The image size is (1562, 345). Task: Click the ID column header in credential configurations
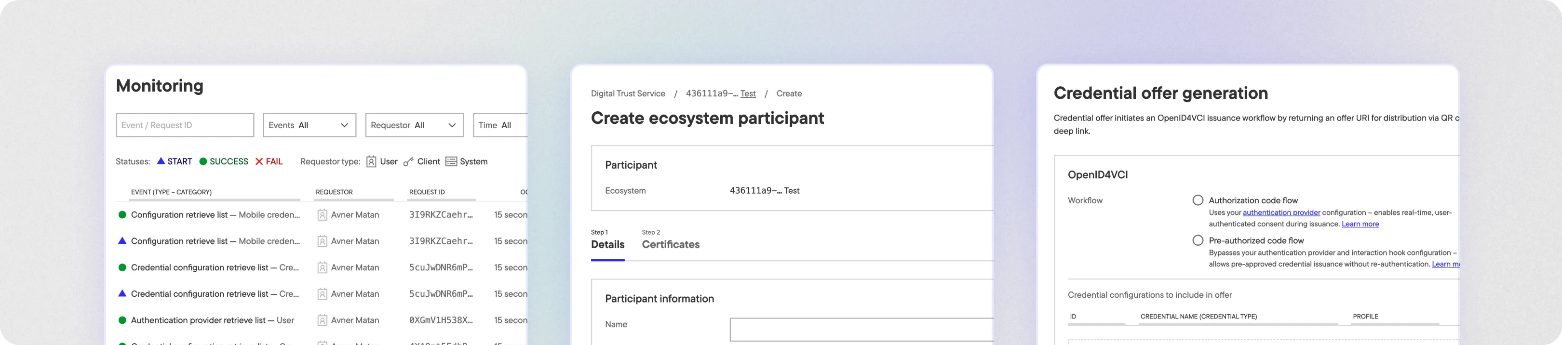click(1073, 317)
